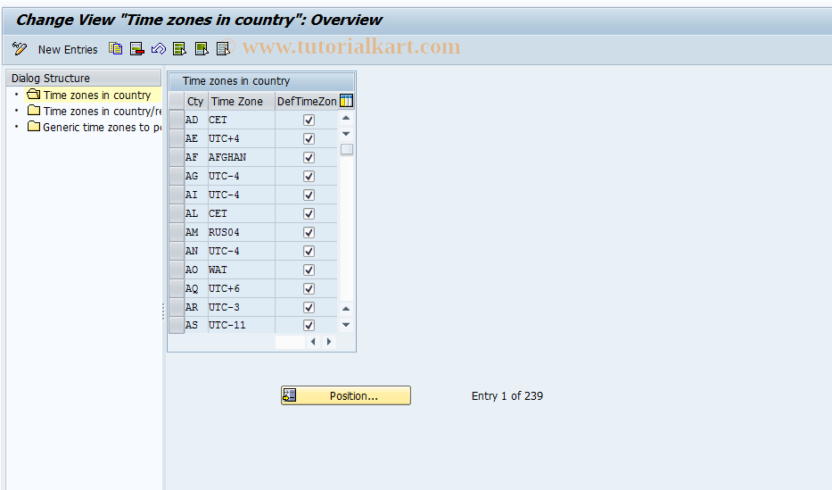Click the Delete row toolbar icon
Image resolution: width=832 pixels, height=490 pixels.
(137, 49)
